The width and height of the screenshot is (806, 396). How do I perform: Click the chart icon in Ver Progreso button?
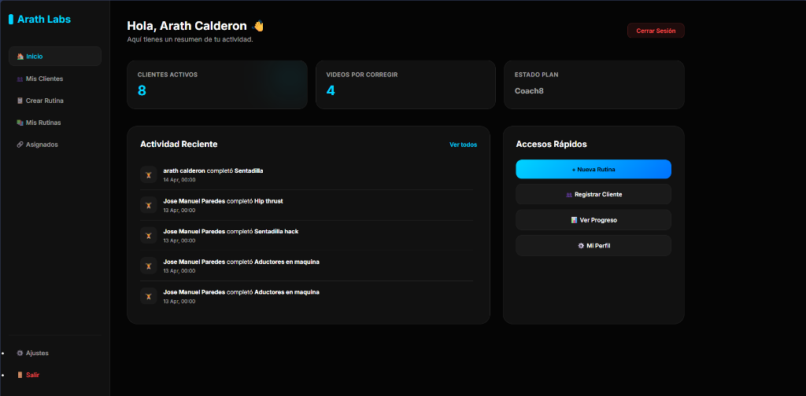pyautogui.click(x=574, y=220)
